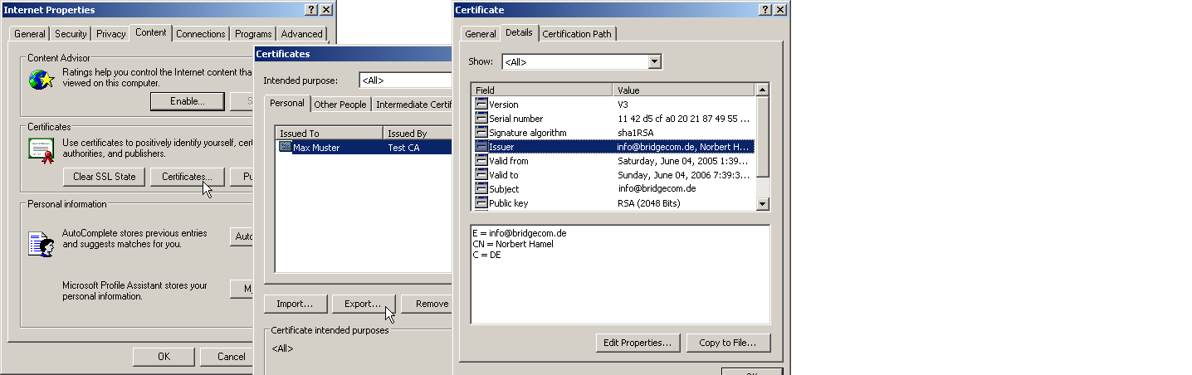Switch to the Certification Path tab

[x=577, y=34]
